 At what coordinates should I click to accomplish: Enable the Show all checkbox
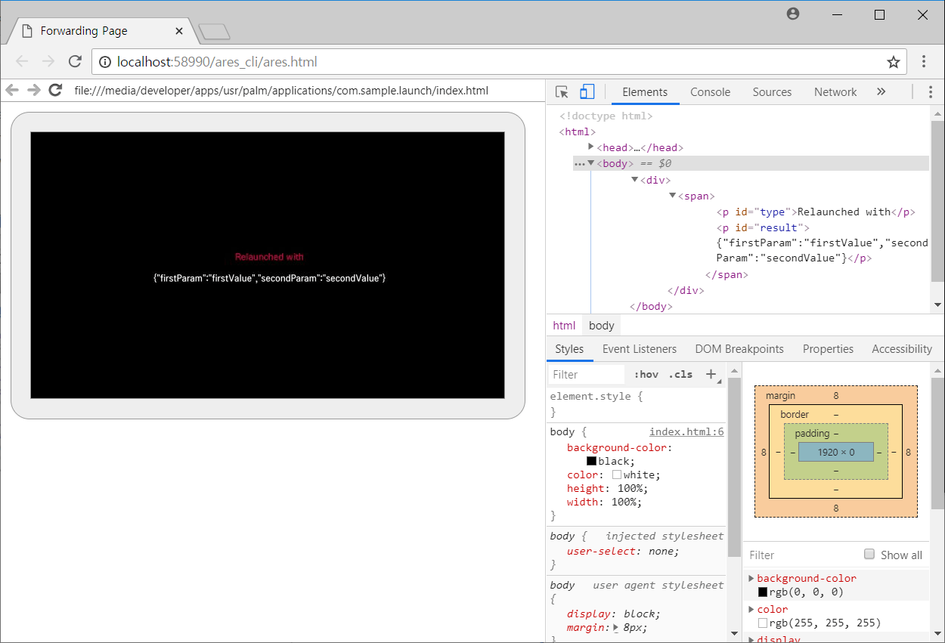click(x=870, y=555)
